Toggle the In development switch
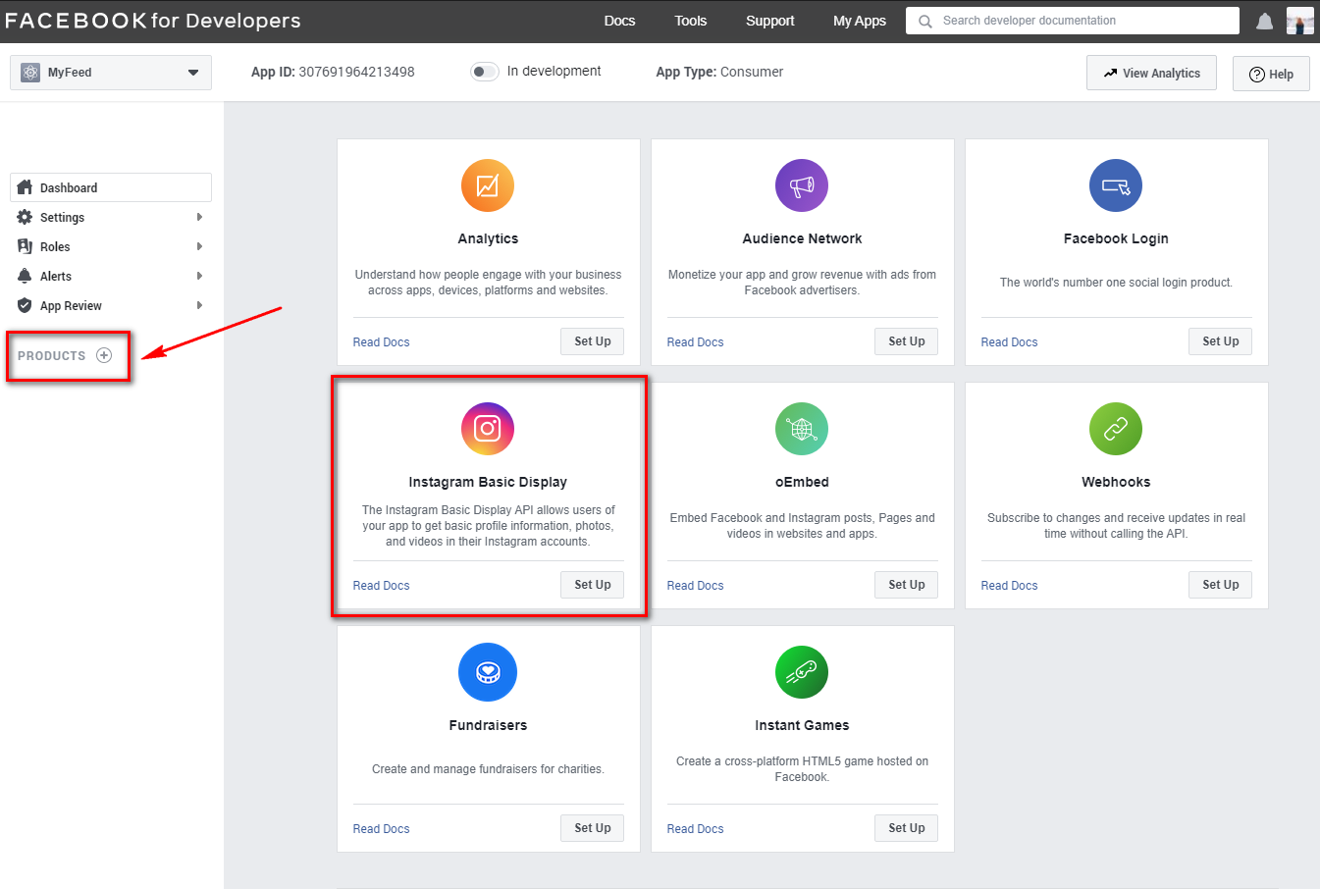This screenshot has height=889, width=1320. pos(485,72)
